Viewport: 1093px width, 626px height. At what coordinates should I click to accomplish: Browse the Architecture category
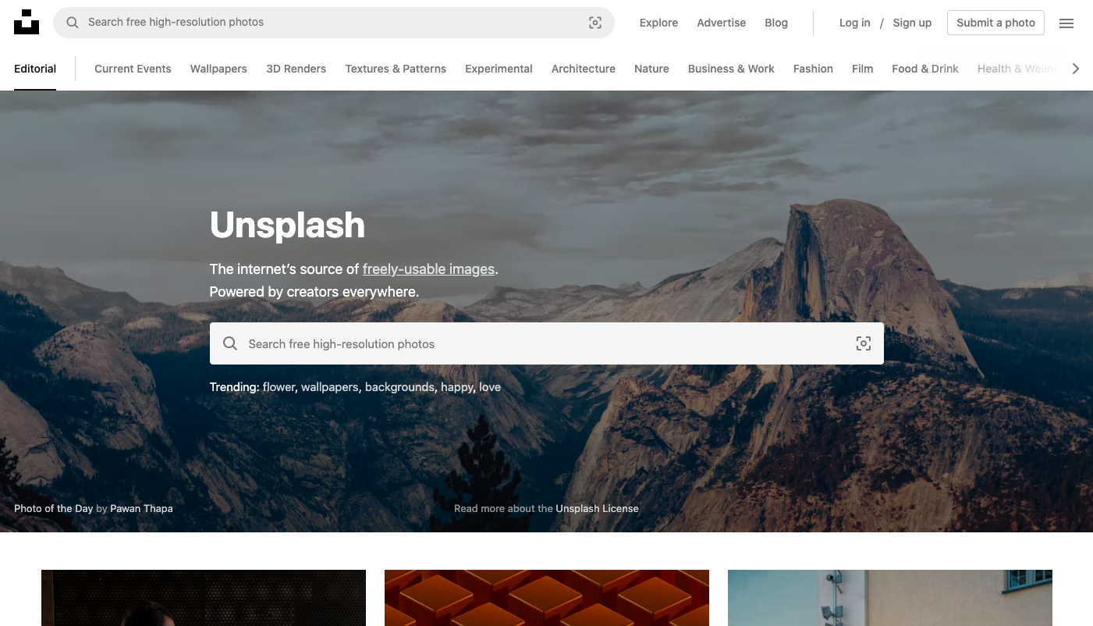pyautogui.click(x=584, y=69)
